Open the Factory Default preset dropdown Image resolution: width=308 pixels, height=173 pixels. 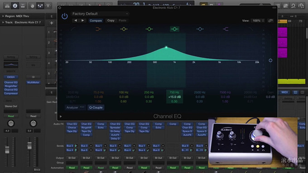click(x=100, y=14)
